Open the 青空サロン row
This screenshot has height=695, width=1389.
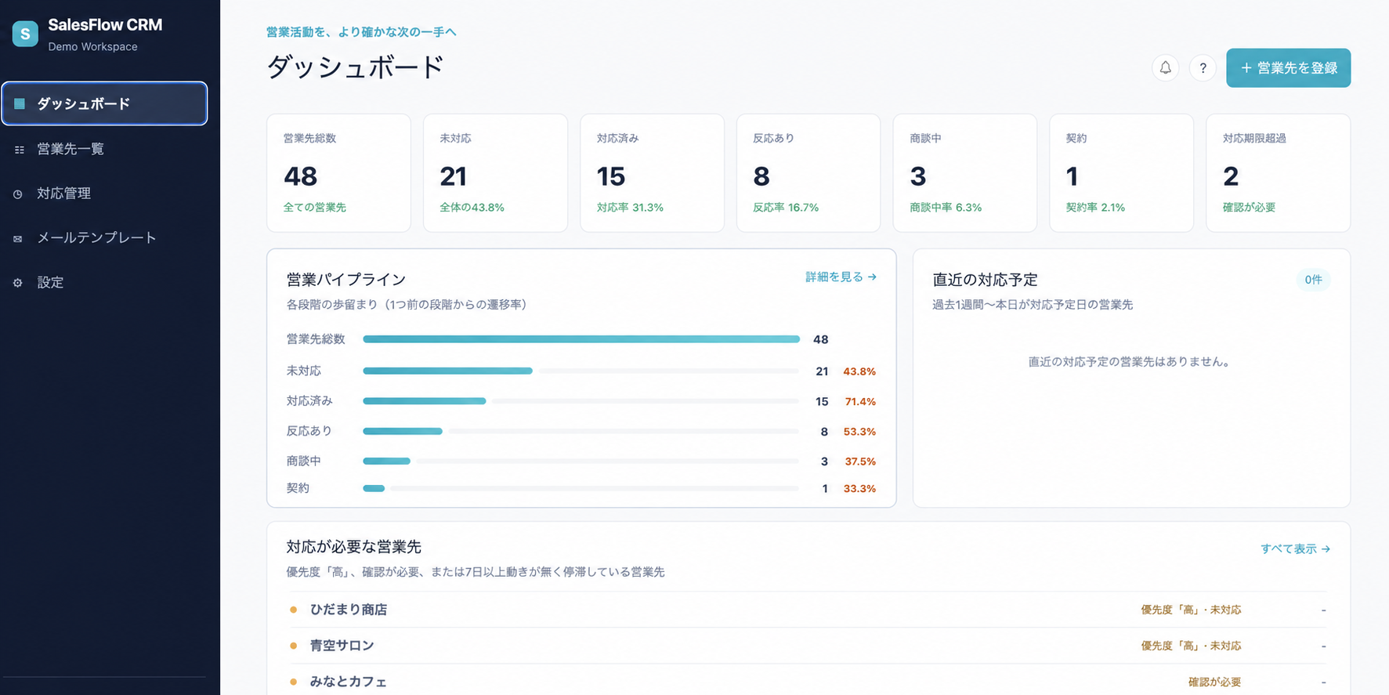(808, 646)
